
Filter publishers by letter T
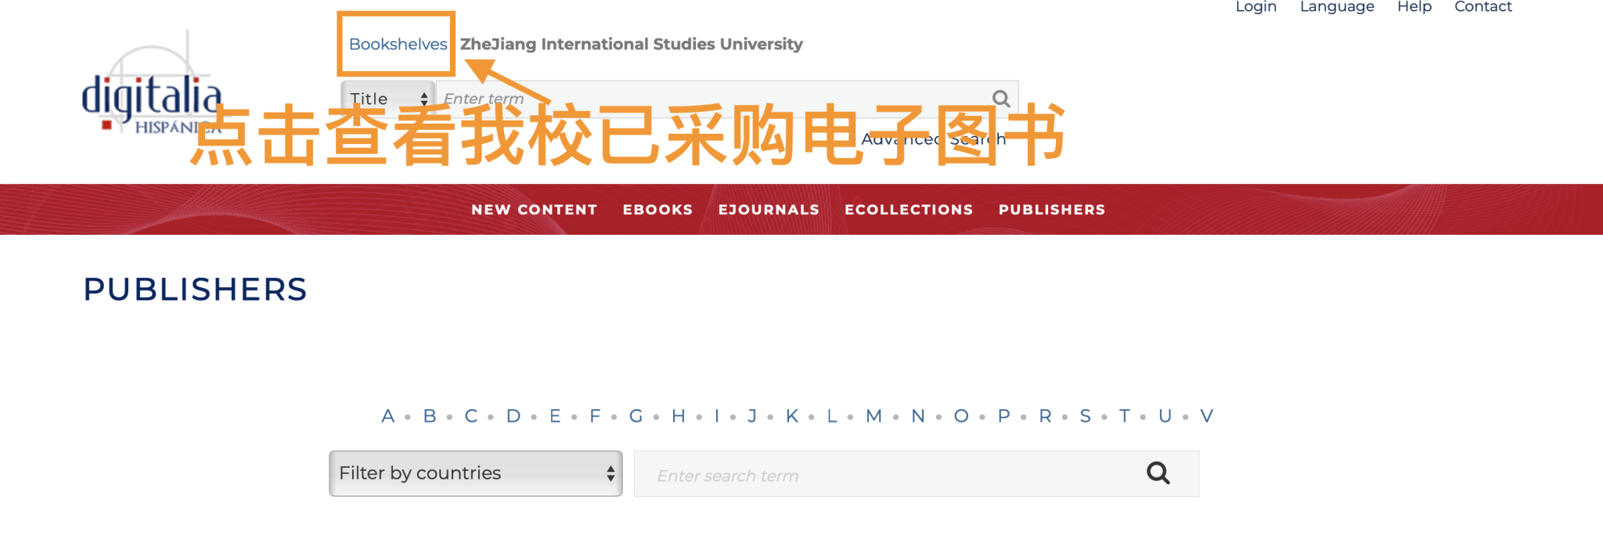(x=1125, y=416)
